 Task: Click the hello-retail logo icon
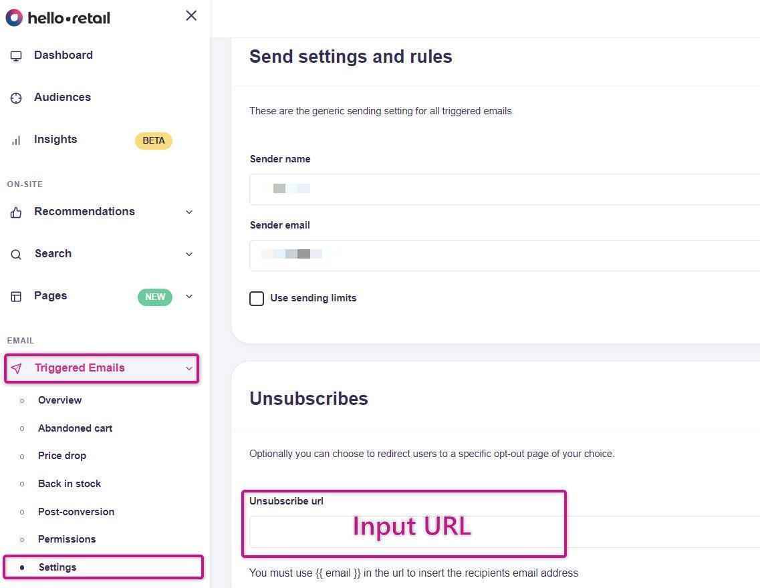[x=14, y=18]
